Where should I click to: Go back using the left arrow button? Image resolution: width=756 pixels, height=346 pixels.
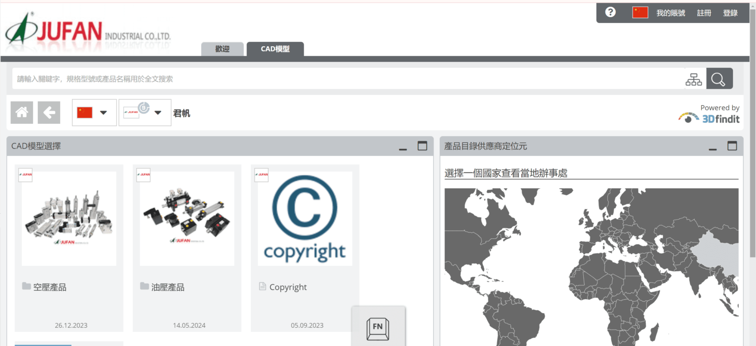coord(49,113)
